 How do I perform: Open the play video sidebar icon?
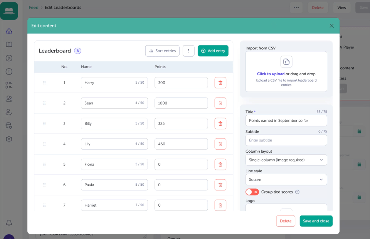tap(9, 58)
